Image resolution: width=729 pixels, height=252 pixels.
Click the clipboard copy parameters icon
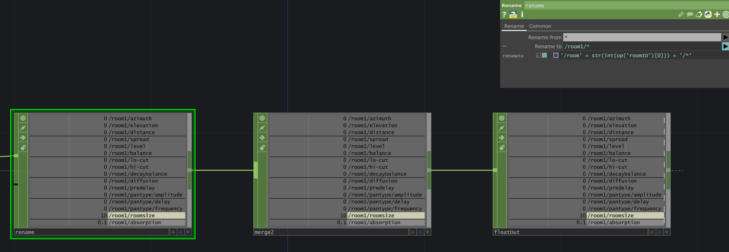click(x=699, y=14)
